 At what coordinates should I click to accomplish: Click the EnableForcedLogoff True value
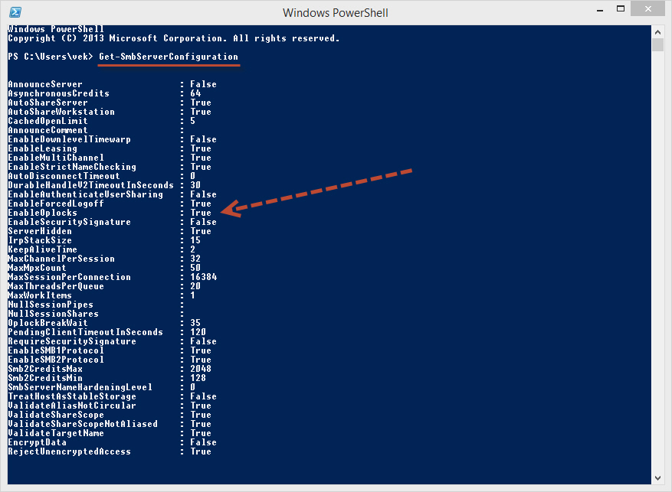pos(201,204)
